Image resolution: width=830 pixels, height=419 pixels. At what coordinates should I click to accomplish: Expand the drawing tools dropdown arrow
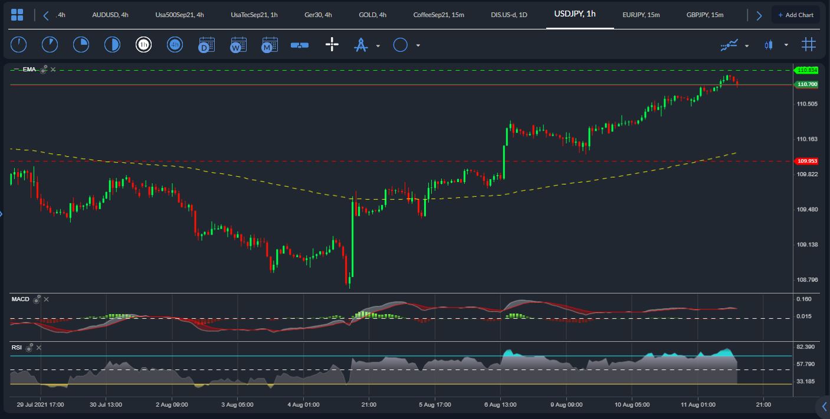378,45
